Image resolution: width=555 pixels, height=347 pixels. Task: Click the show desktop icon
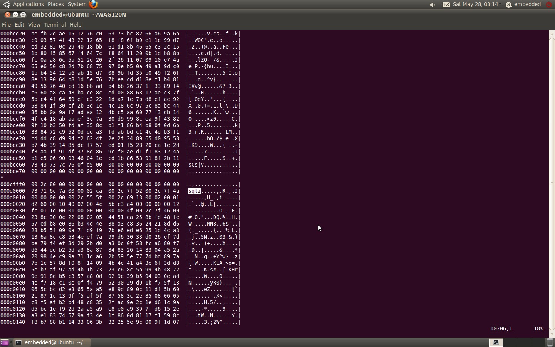click(x=5, y=342)
